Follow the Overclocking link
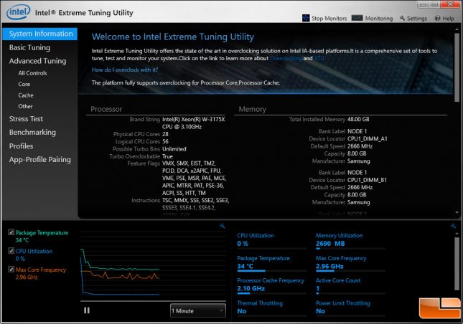 click(286, 58)
